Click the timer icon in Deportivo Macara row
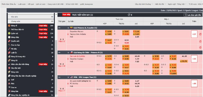Image resolution: width=203 pixels, height=97 pixels. click(200, 34)
